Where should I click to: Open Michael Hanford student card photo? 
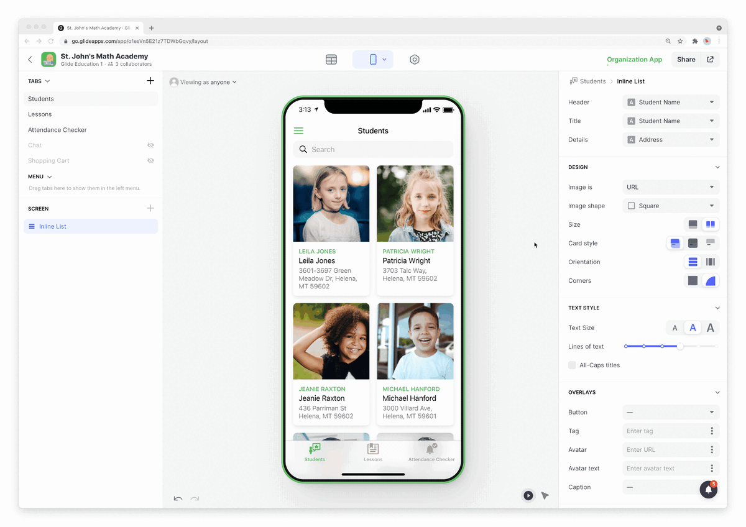[x=415, y=341]
